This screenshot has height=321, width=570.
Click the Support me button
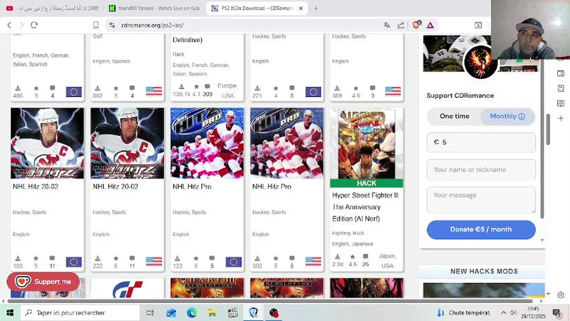(43, 282)
